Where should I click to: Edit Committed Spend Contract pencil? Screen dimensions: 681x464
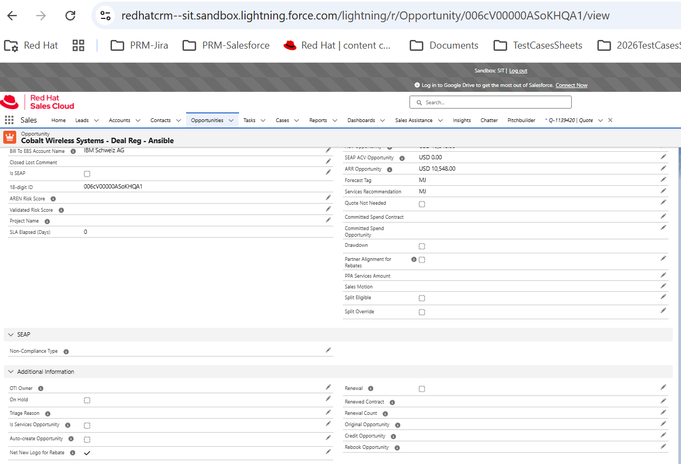pyautogui.click(x=664, y=216)
